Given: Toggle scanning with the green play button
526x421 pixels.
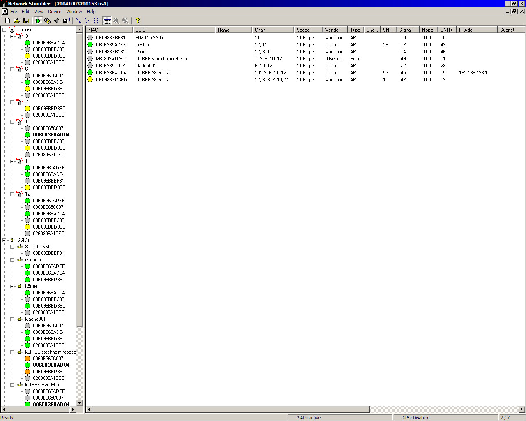Looking at the screenshot, I should point(38,21).
